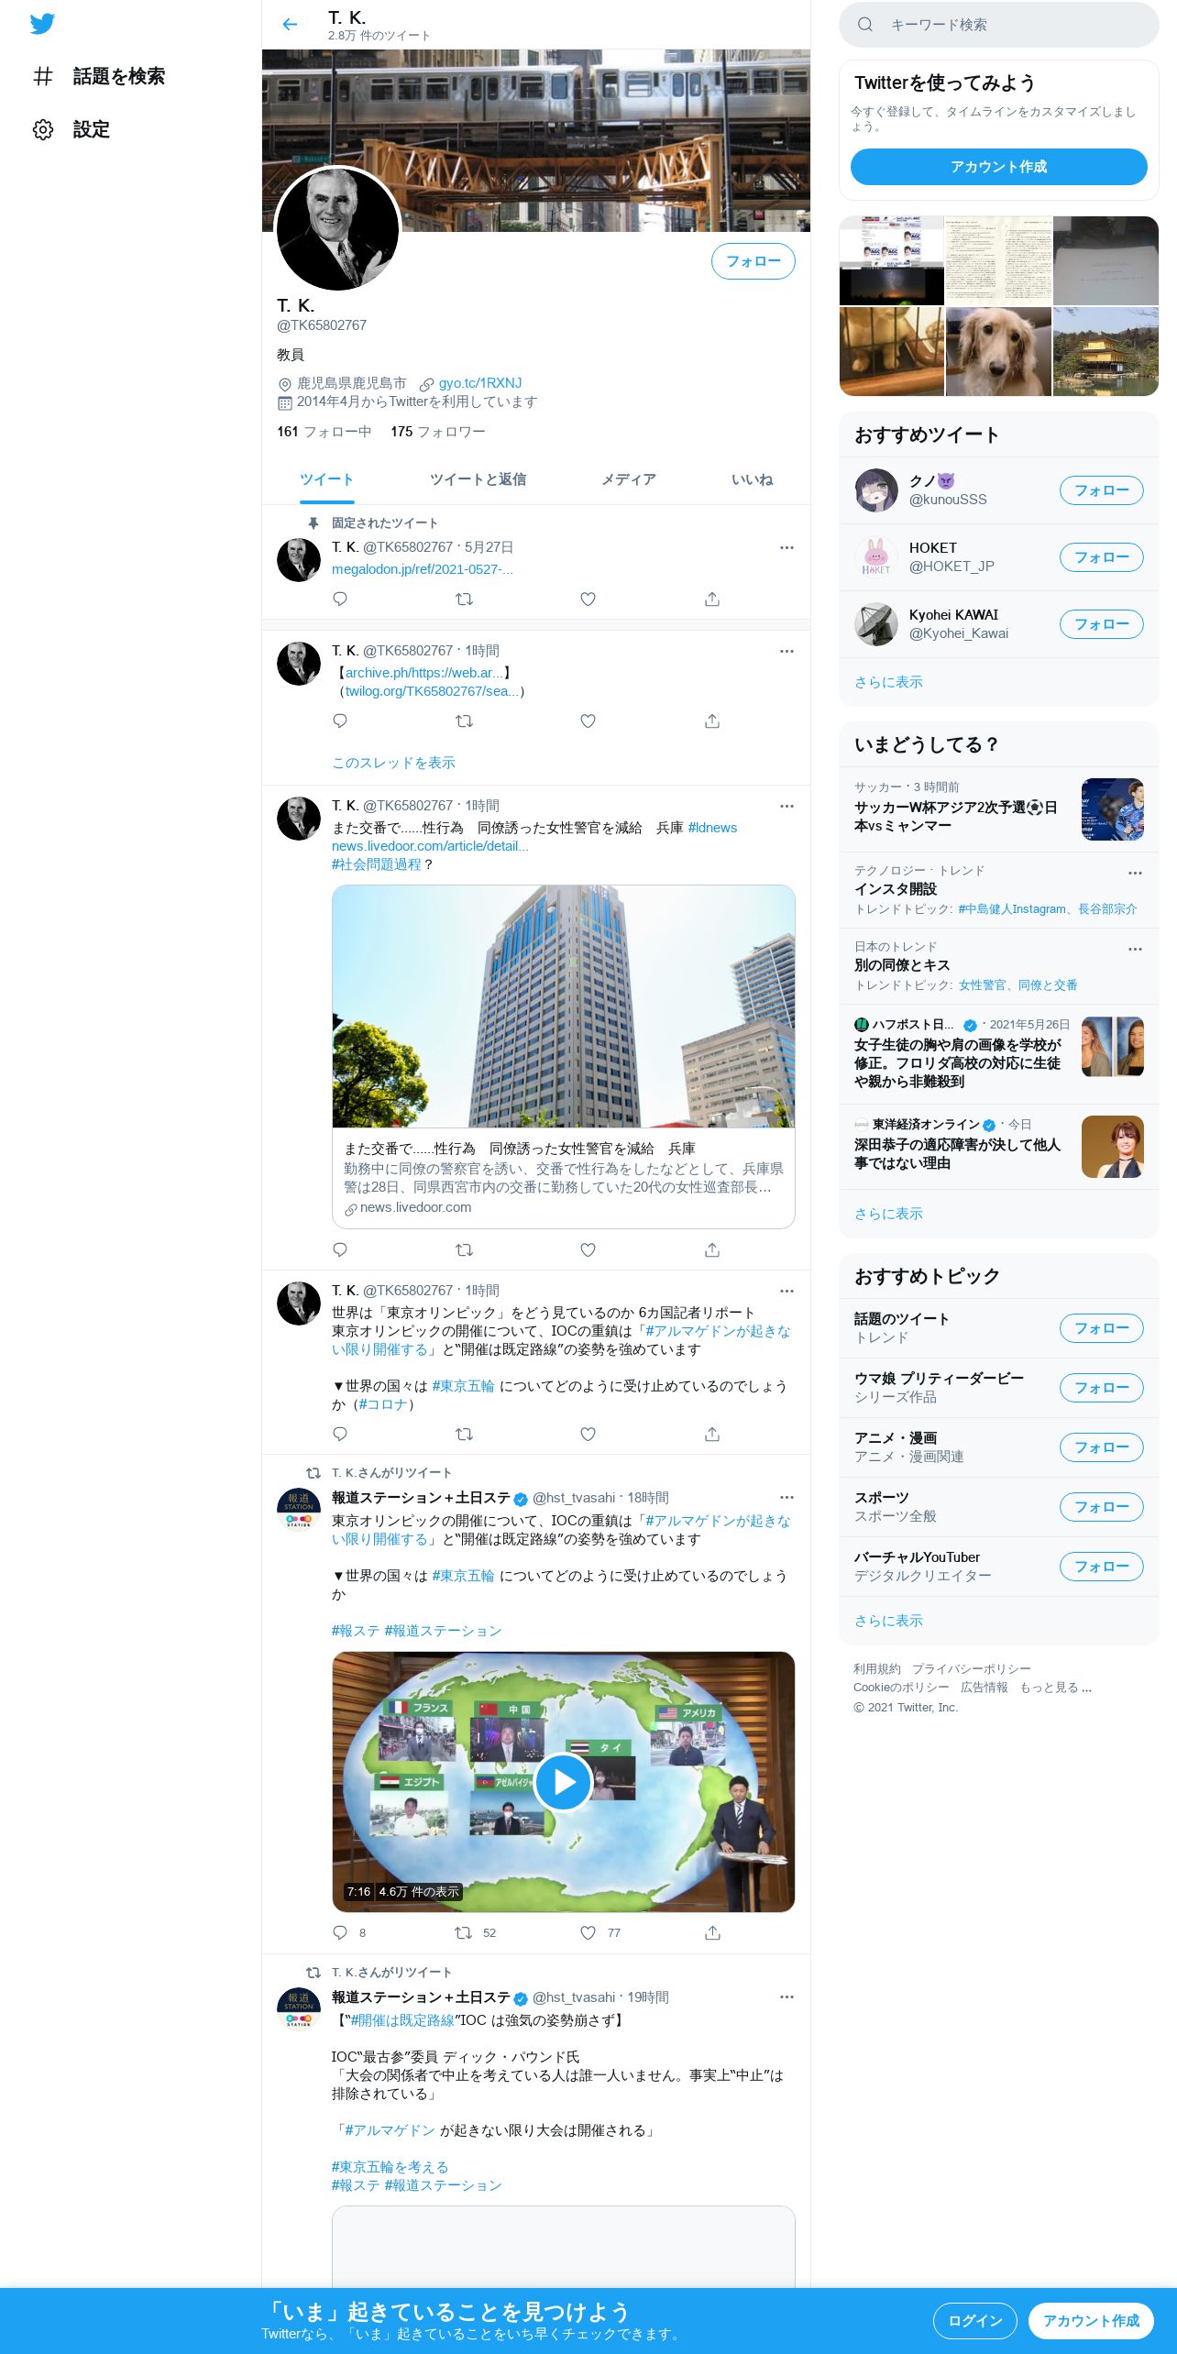Switch to the メディア tab

click(x=628, y=479)
